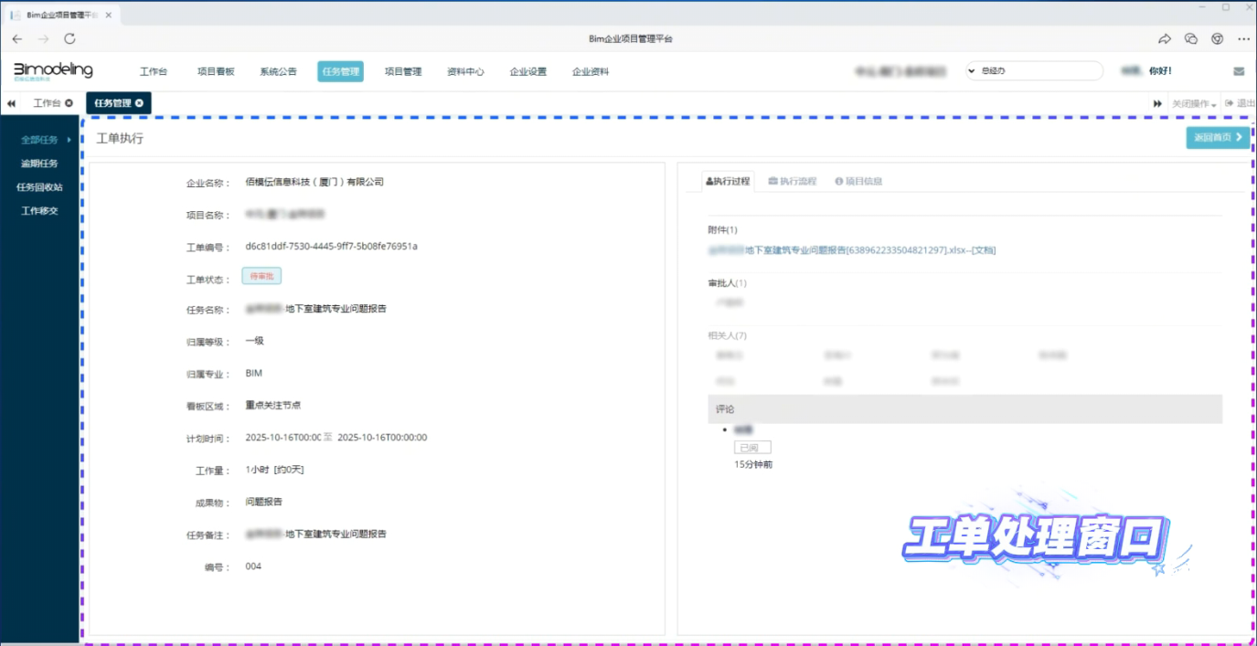Open 项目看板 in the top navigation
1257x646 pixels.
(x=216, y=71)
